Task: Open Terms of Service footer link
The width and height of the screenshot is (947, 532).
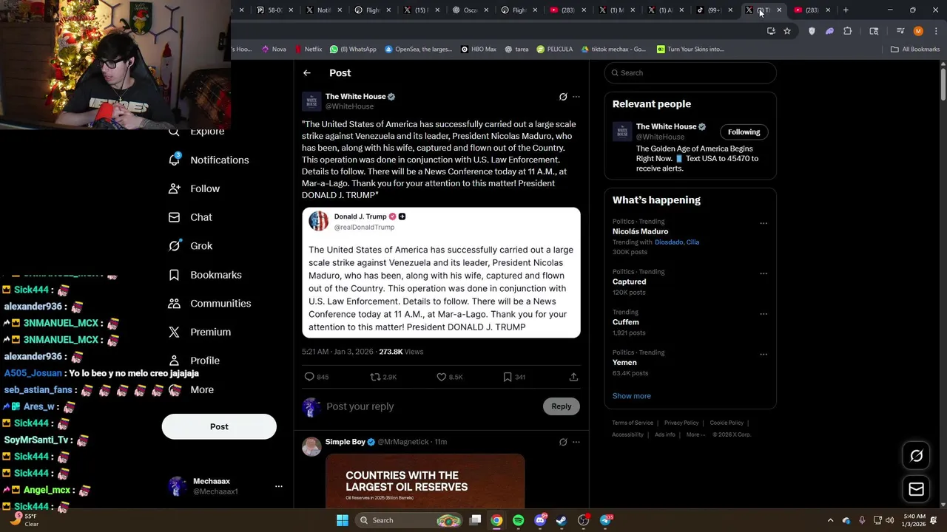Action: pos(633,423)
